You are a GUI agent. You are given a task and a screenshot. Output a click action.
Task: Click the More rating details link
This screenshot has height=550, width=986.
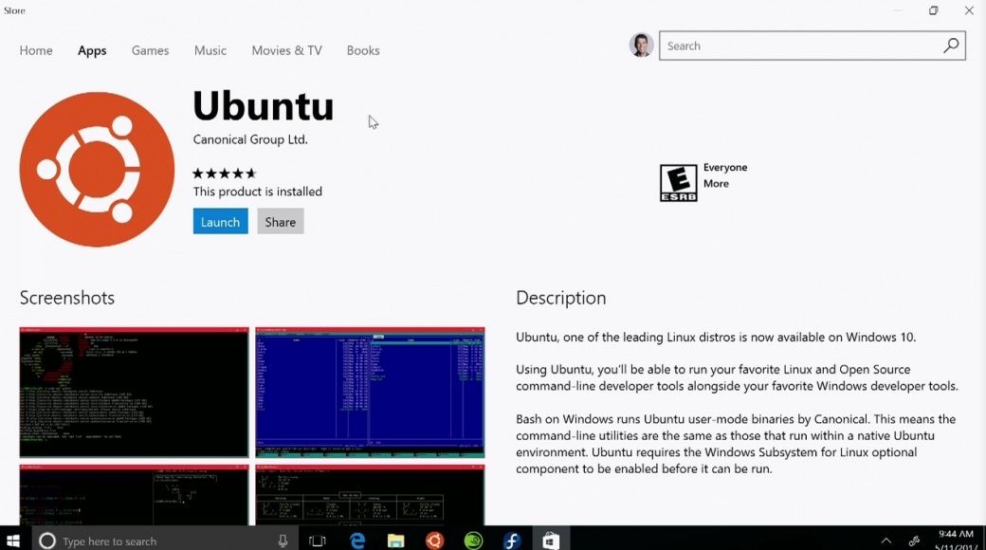click(x=716, y=184)
